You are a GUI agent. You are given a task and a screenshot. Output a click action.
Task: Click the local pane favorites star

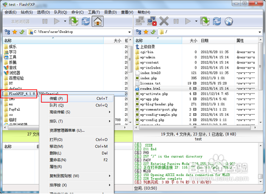click(x=15, y=32)
